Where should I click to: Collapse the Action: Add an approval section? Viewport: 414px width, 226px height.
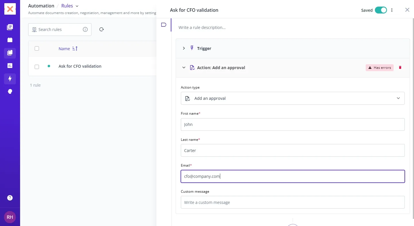click(184, 68)
